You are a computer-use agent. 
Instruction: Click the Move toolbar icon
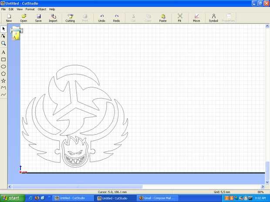coord(196,18)
